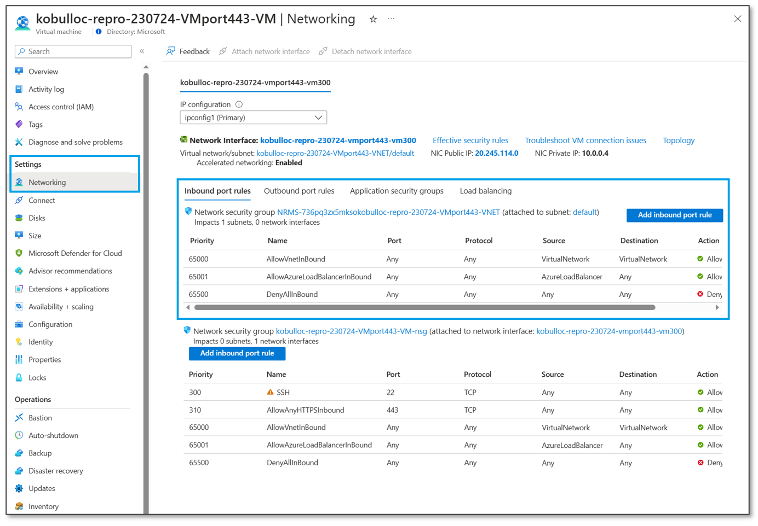The height and width of the screenshot is (526, 758).
Task: Select the Activity log icon
Action: pos(20,89)
